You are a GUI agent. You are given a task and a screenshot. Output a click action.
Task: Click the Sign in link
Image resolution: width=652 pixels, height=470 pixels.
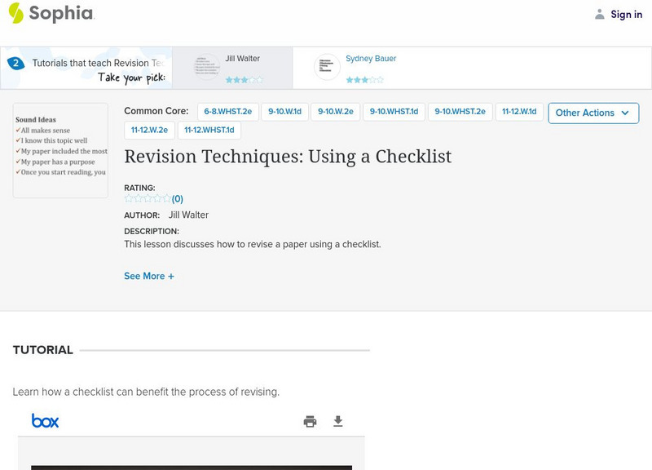click(626, 14)
